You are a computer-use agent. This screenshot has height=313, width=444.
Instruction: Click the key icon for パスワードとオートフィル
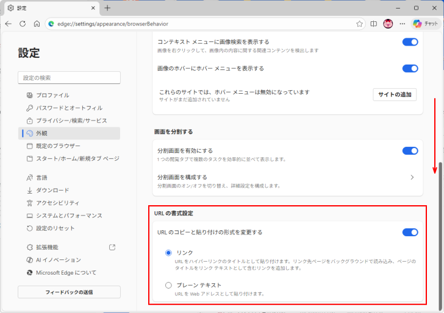pos(29,108)
